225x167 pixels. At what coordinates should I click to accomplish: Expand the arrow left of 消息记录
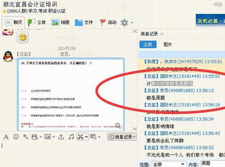click(99, 137)
